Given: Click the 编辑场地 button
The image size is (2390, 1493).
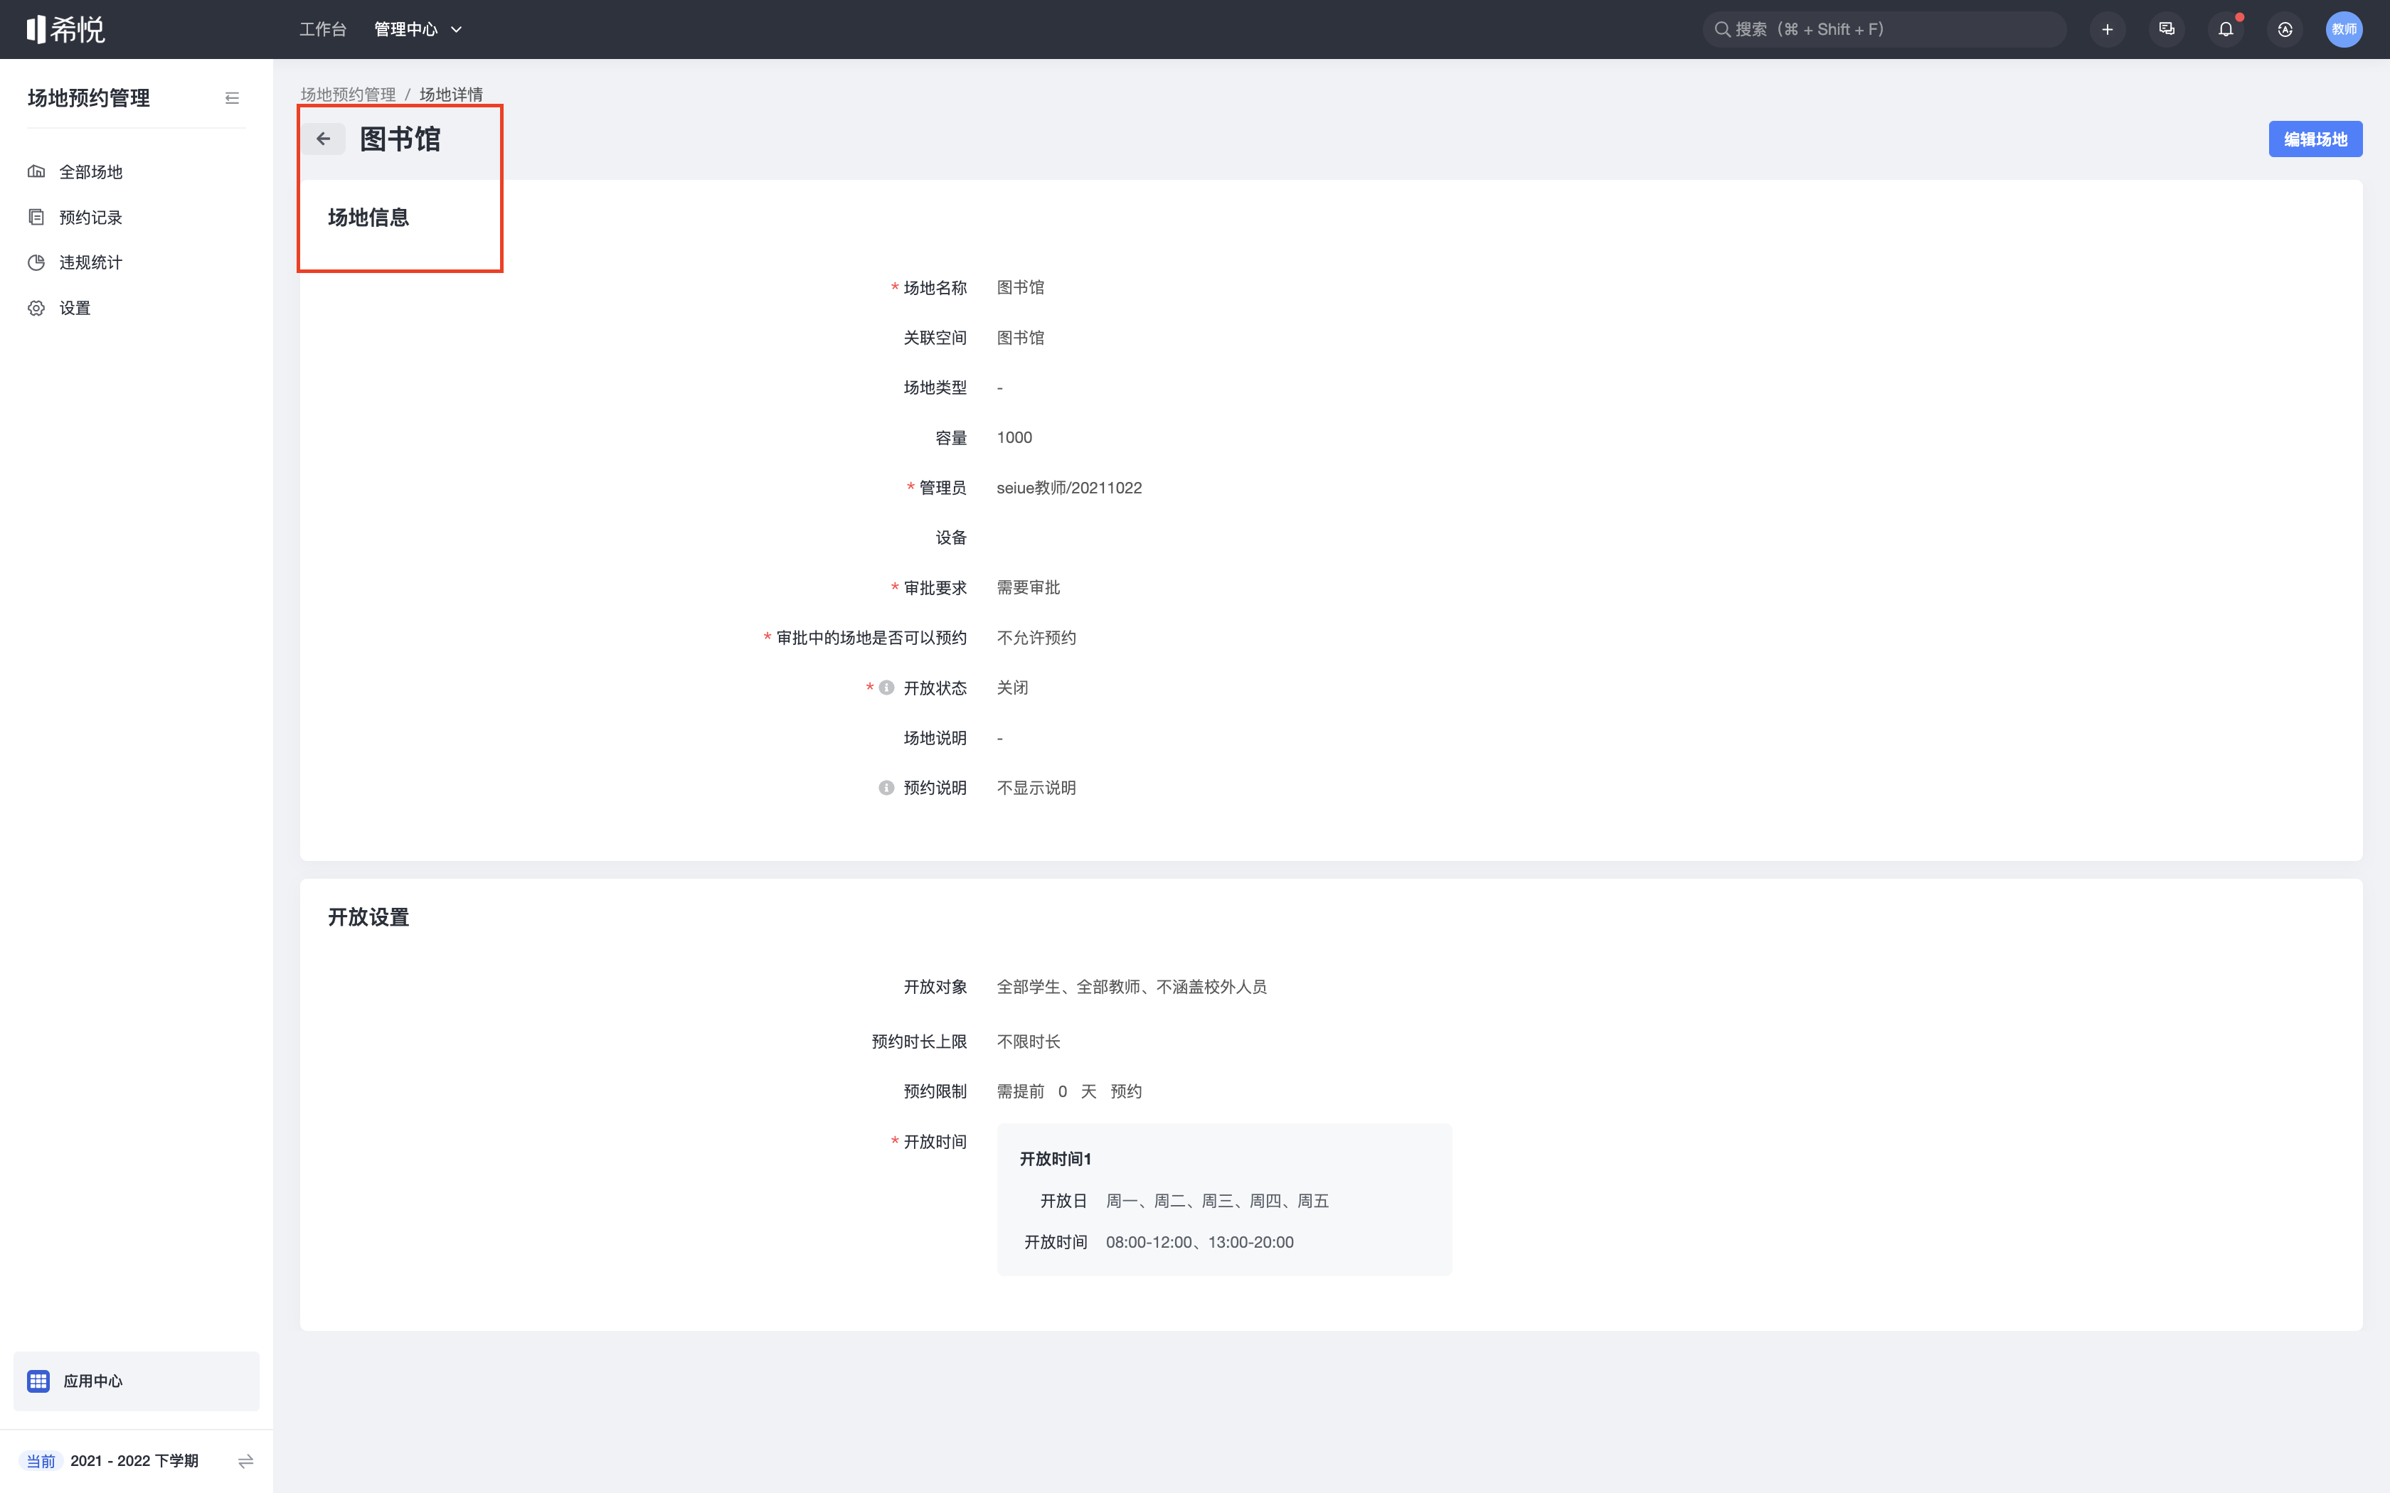Looking at the screenshot, I should [x=2315, y=139].
